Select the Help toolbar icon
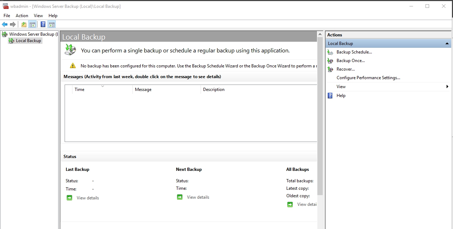453x229 pixels. pyautogui.click(x=42, y=24)
